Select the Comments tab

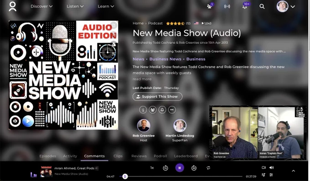[x=94, y=156]
